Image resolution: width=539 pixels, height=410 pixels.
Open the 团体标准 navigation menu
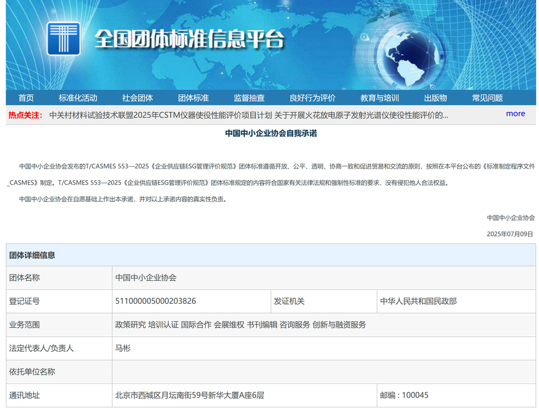click(193, 98)
